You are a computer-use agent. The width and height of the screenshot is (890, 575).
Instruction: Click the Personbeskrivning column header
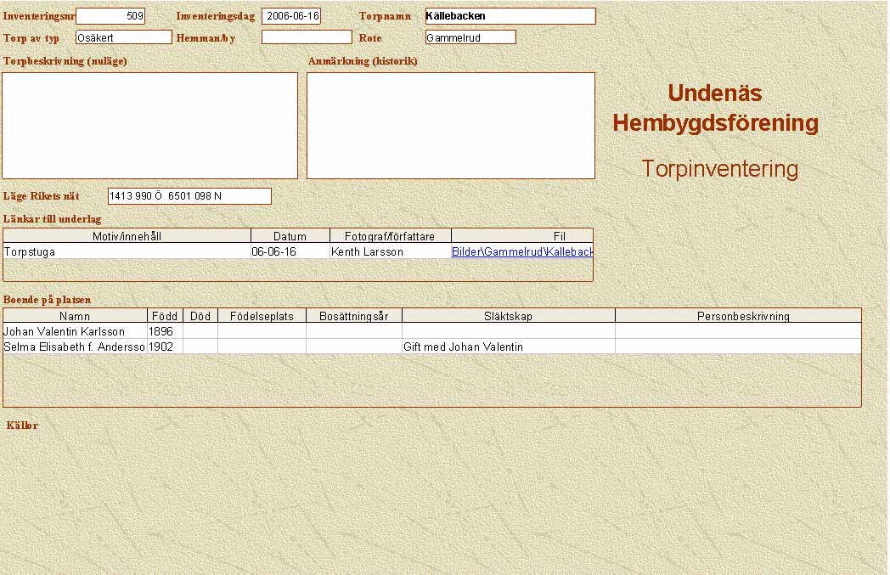(737, 316)
